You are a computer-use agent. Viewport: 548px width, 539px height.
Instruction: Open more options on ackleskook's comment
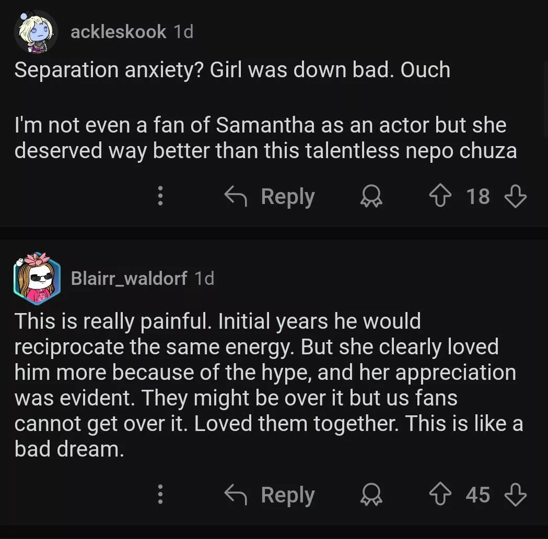[160, 197]
